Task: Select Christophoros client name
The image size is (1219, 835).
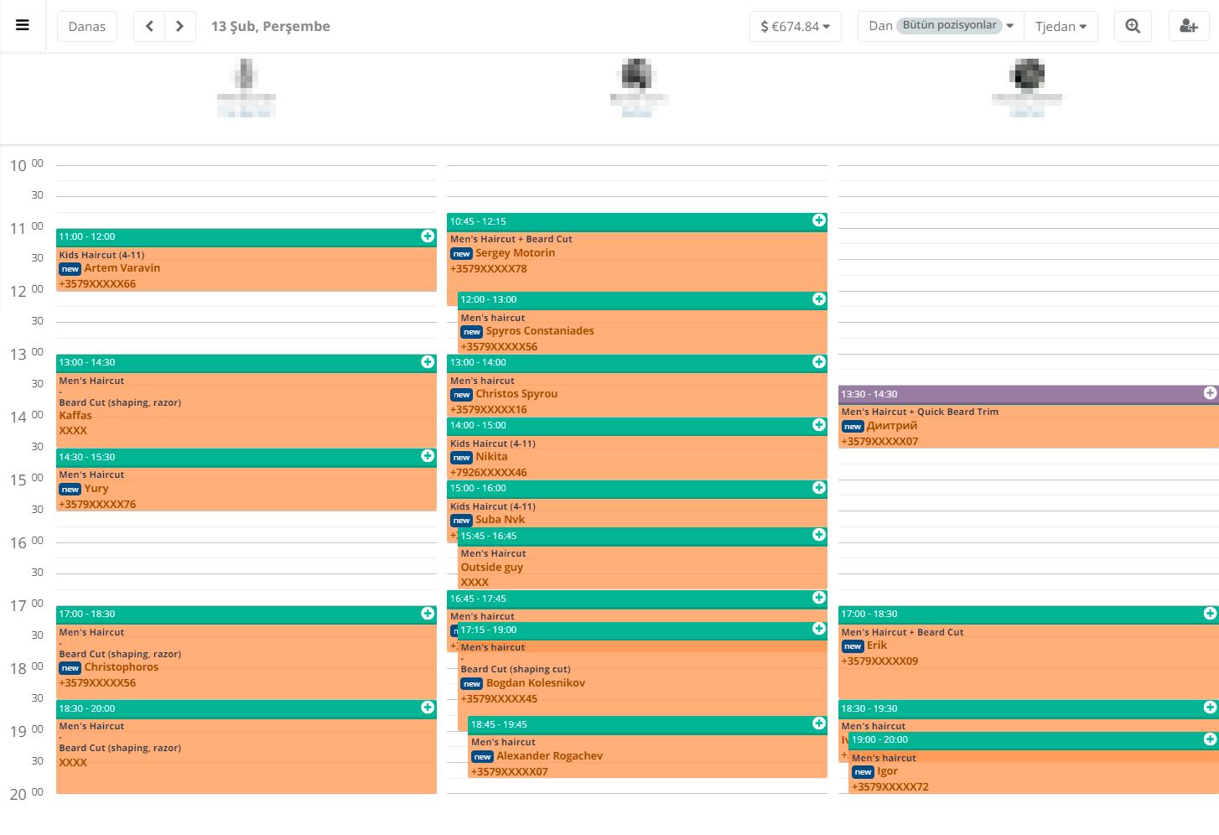Action: pos(122,667)
